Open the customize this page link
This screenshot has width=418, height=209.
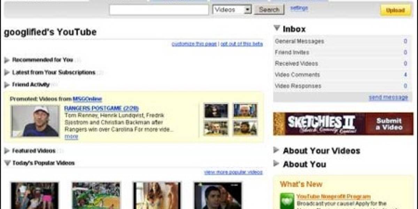[194, 44]
